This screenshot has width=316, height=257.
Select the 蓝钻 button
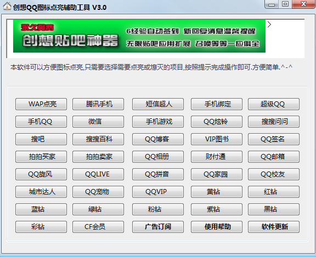pos(41,209)
